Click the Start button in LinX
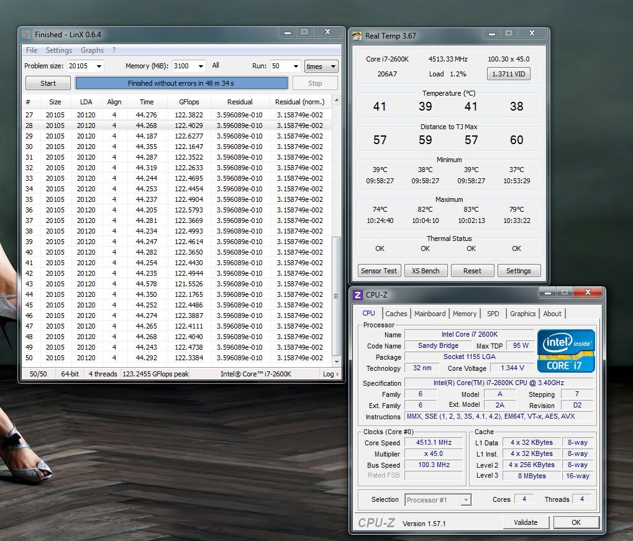Viewport: 633px width, 541px height. [48, 83]
